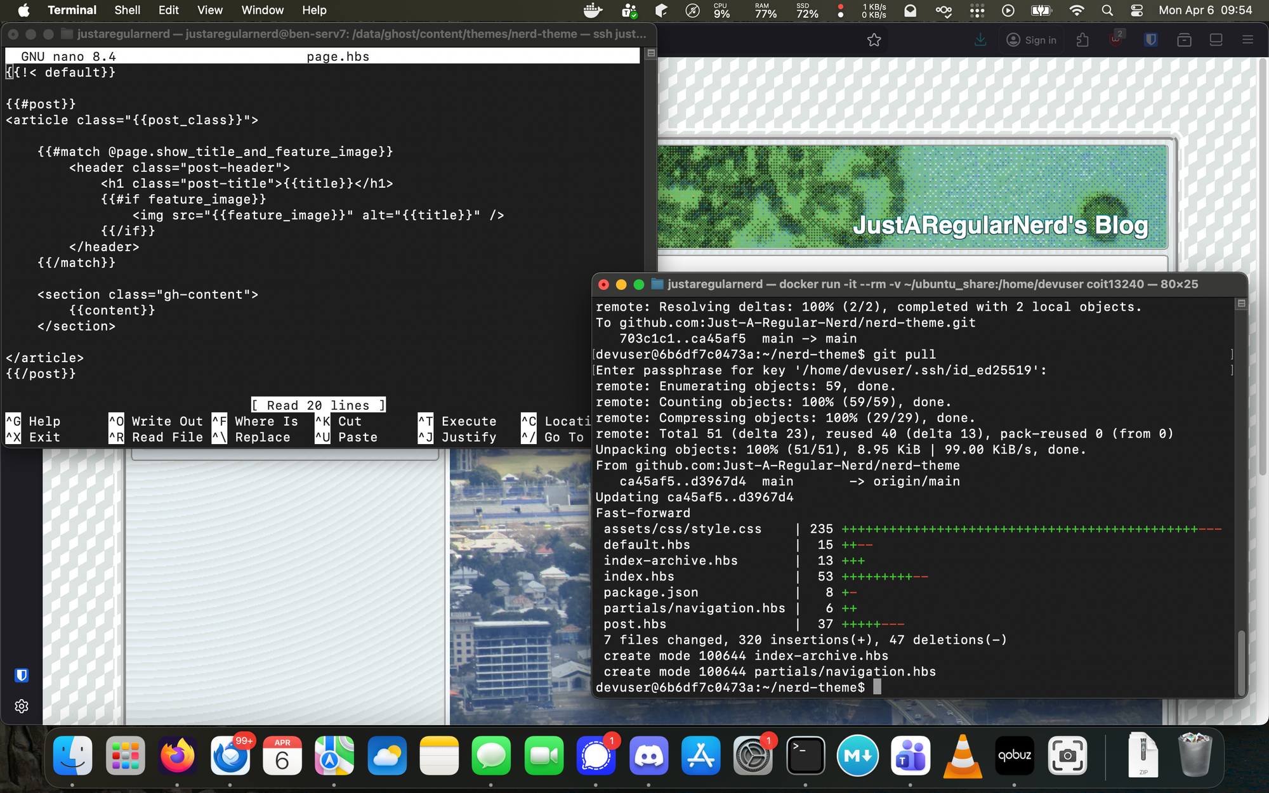Open sidebar settings gear icon
The width and height of the screenshot is (1269, 793).
[x=22, y=706]
